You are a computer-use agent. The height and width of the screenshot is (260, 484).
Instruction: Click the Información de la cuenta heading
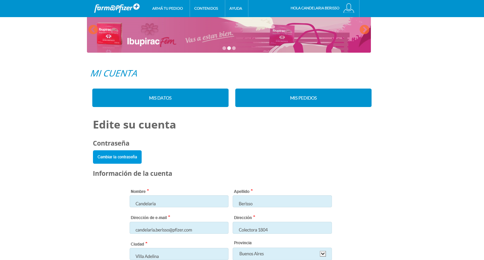pos(133,173)
